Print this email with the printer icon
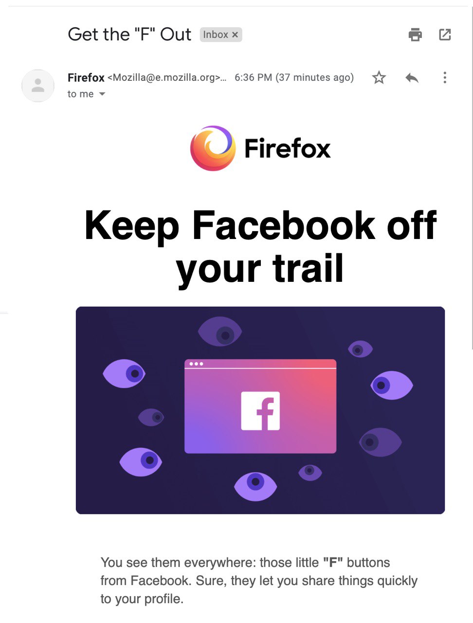 pos(415,35)
